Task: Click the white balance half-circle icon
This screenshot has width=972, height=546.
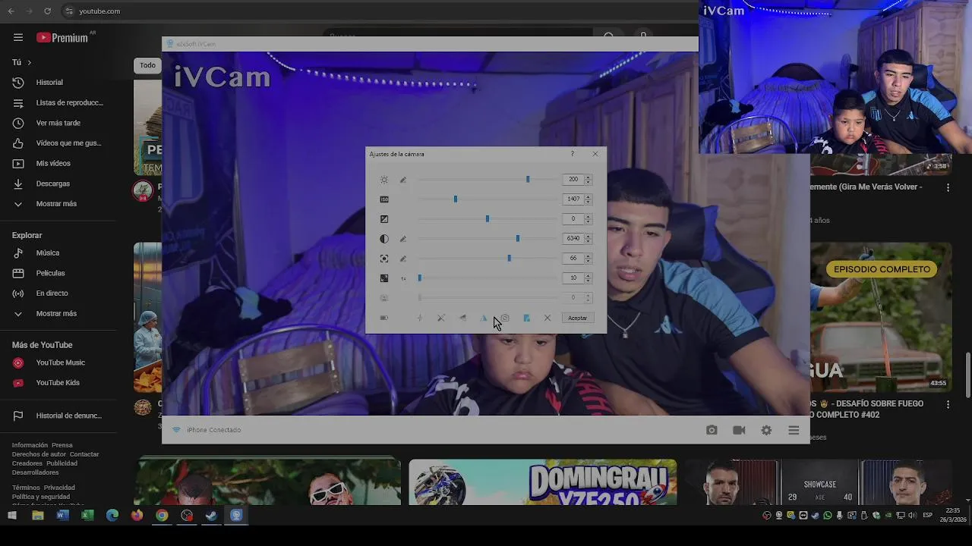Action: [x=384, y=239]
